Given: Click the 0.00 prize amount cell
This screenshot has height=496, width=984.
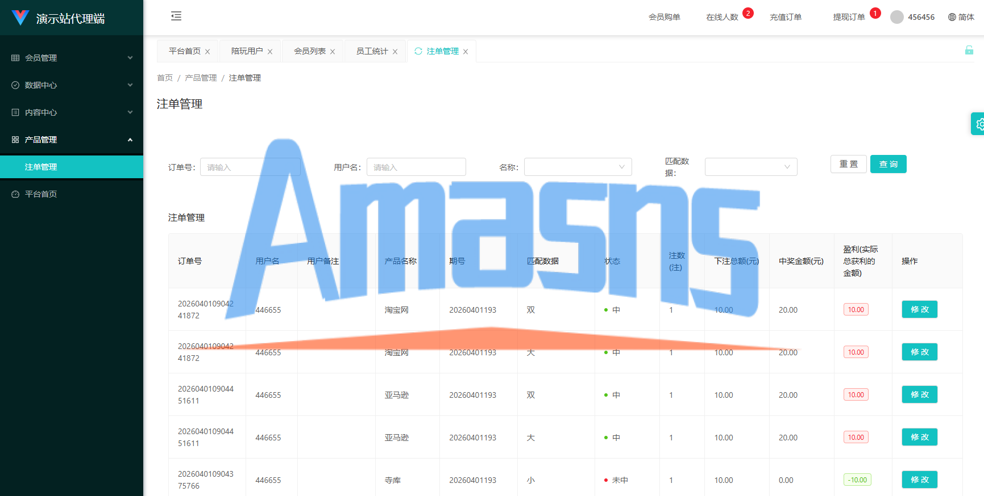Looking at the screenshot, I should pos(786,480).
